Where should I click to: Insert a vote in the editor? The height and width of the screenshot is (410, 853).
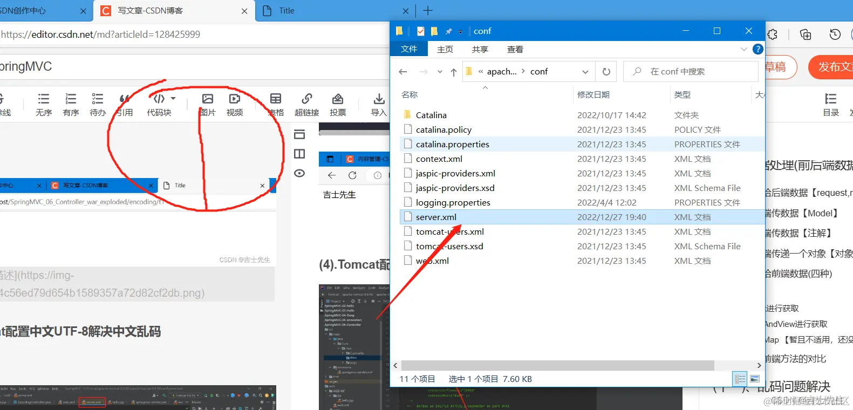[338, 105]
